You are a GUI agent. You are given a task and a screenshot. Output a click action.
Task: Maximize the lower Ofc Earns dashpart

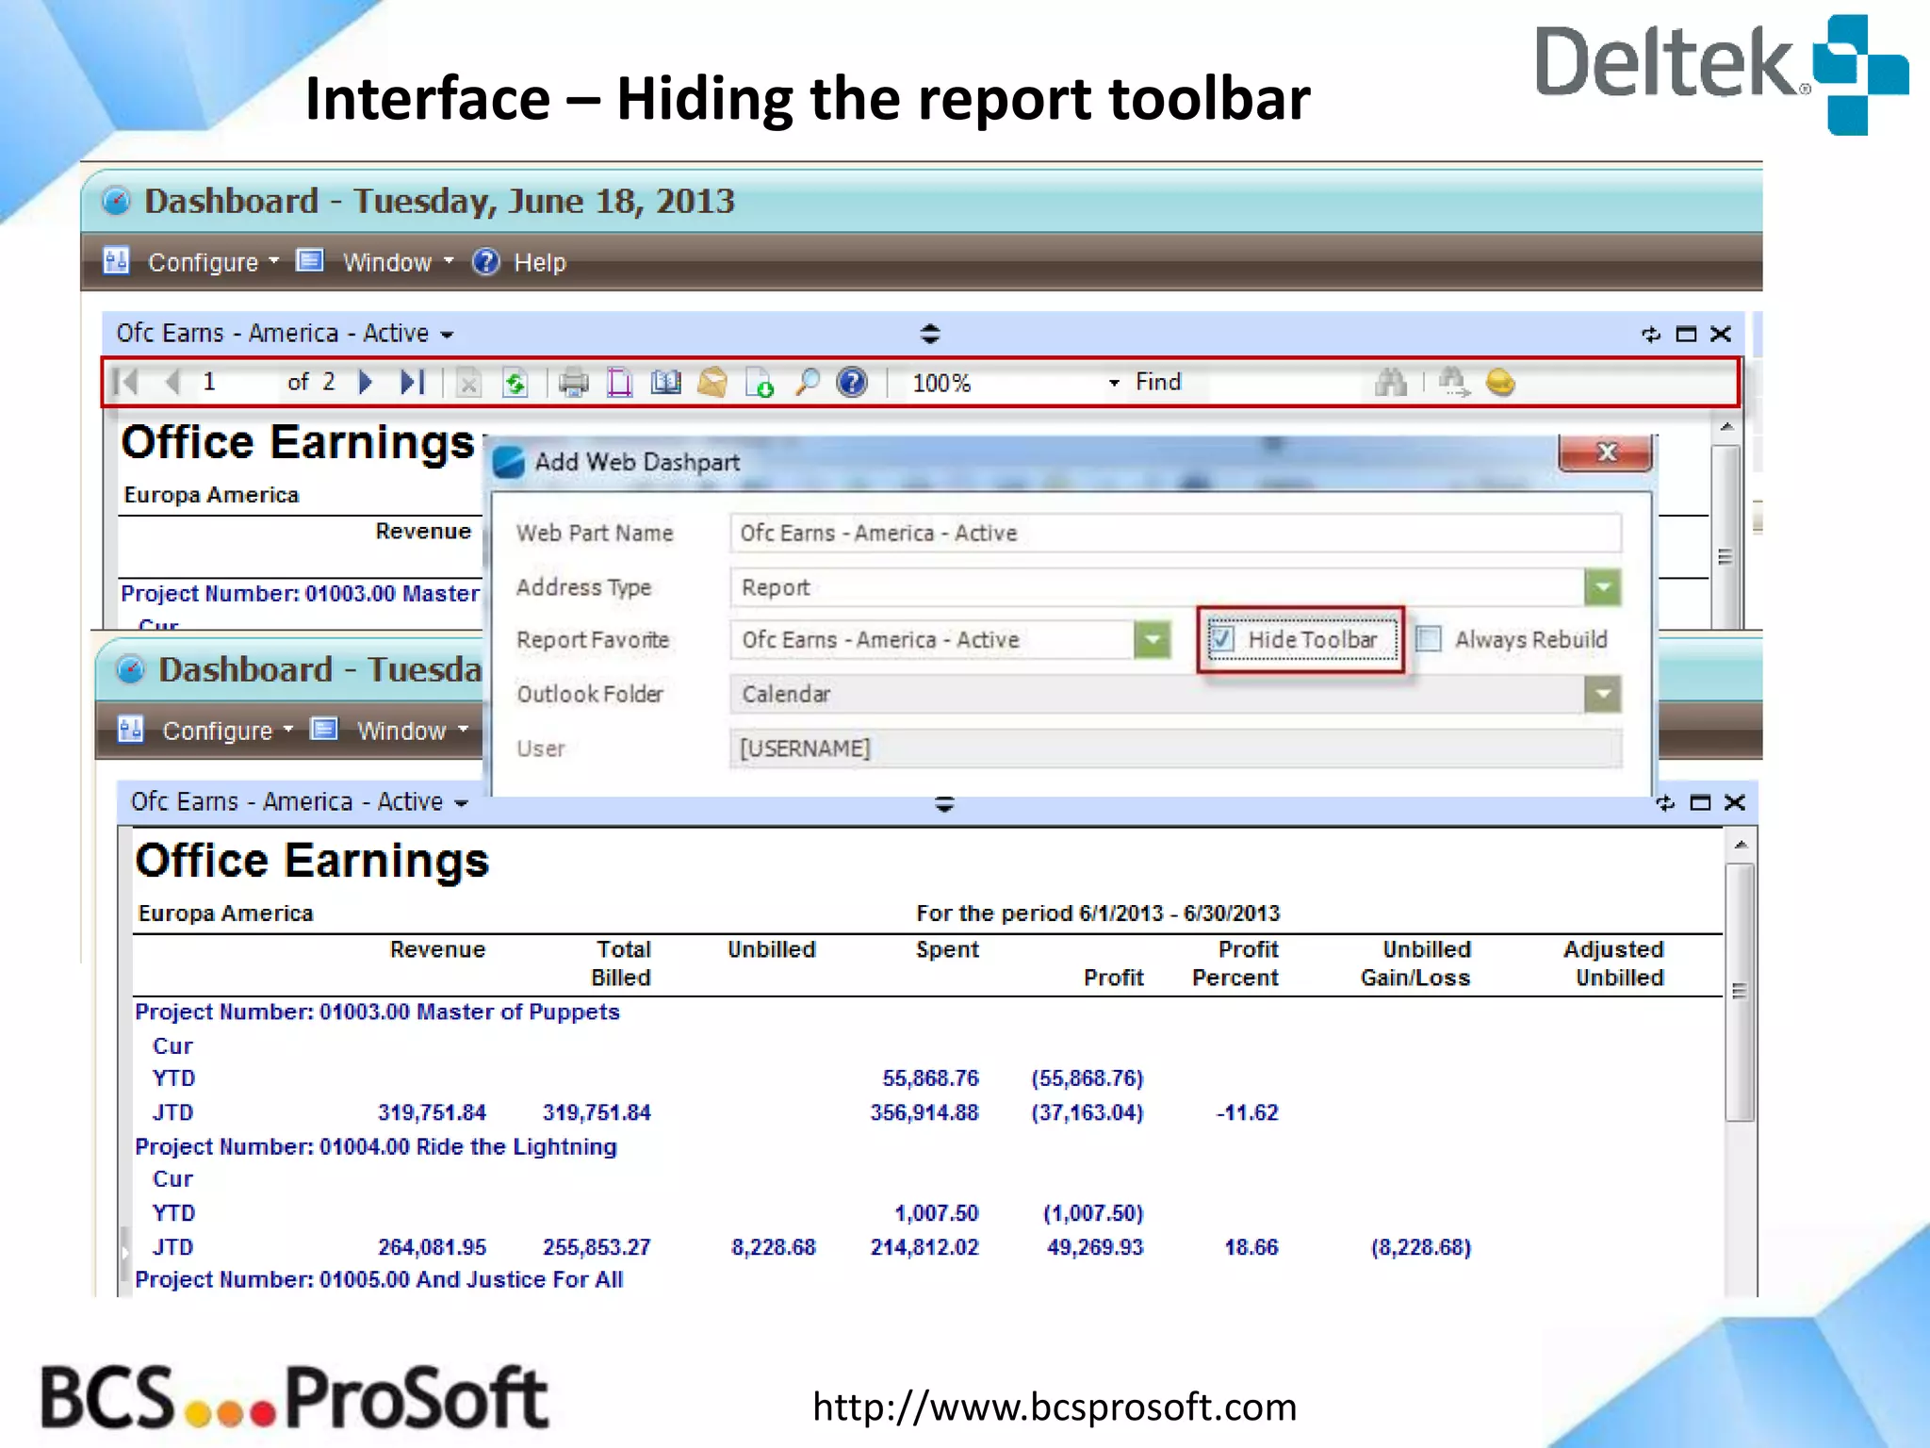[x=1700, y=802]
